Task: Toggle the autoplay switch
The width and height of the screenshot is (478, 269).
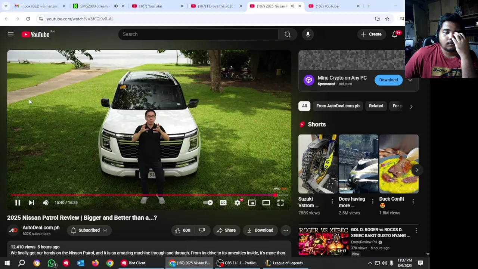Action: (208, 202)
